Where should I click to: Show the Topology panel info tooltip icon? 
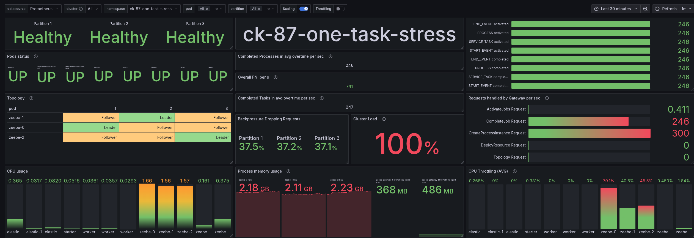pos(31,98)
